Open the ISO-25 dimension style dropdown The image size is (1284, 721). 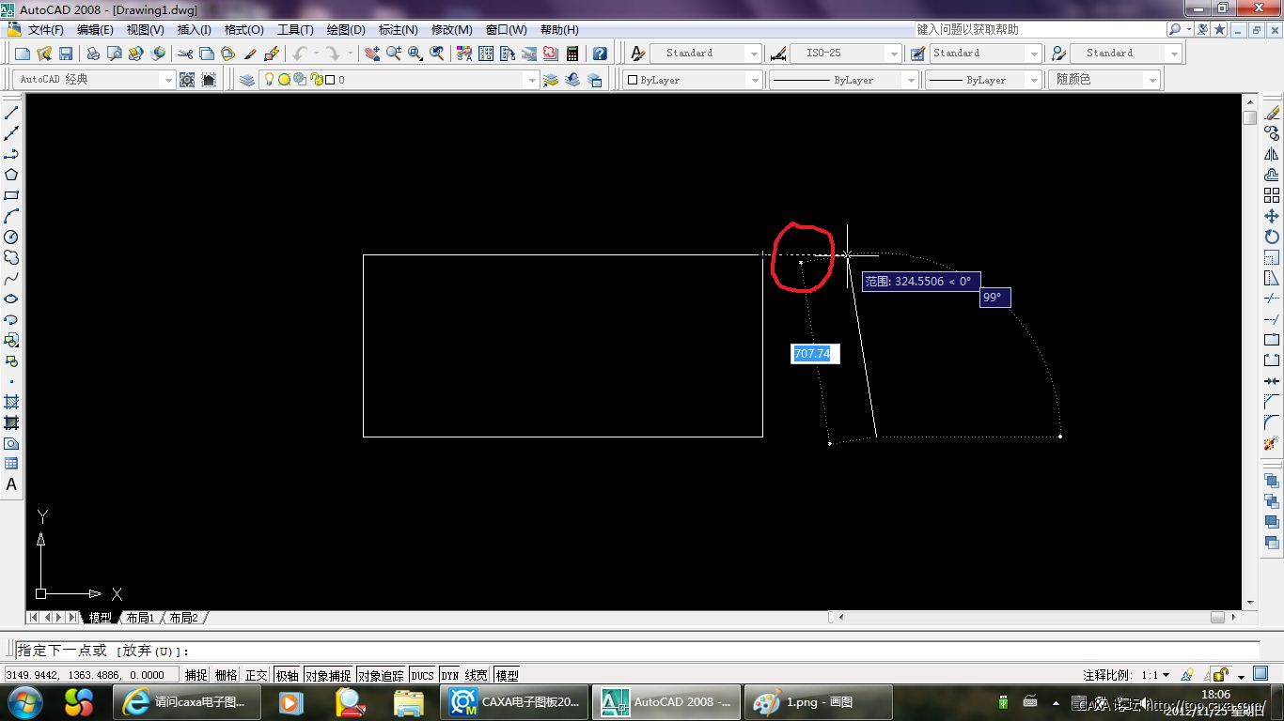coord(894,54)
